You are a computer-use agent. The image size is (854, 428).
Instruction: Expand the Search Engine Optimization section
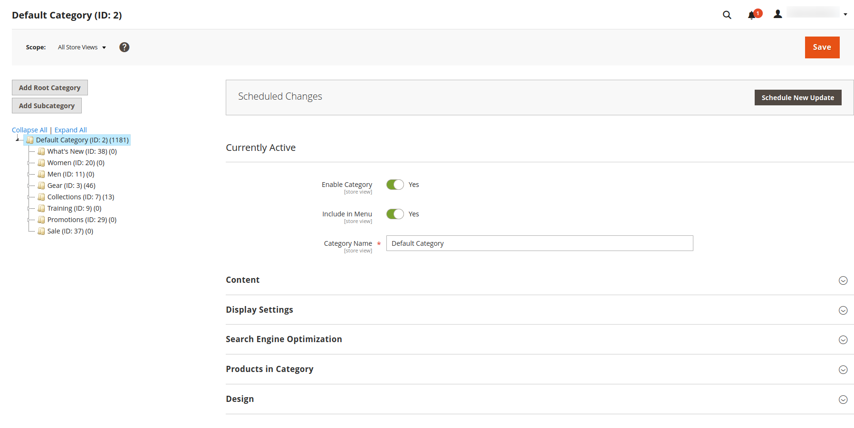click(x=539, y=339)
